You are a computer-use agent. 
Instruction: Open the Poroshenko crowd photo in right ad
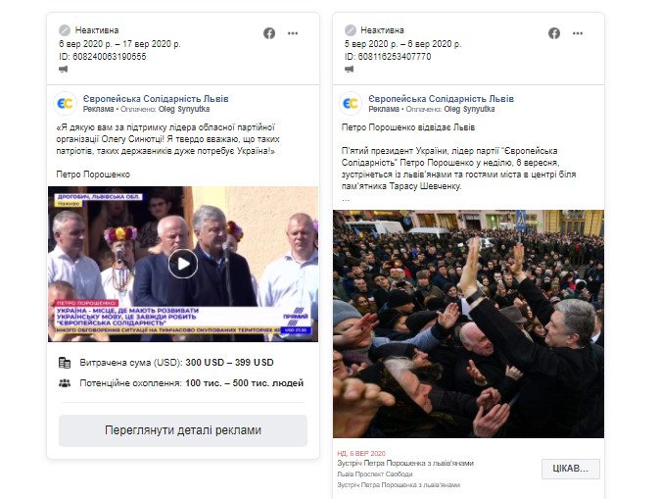click(468, 324)
